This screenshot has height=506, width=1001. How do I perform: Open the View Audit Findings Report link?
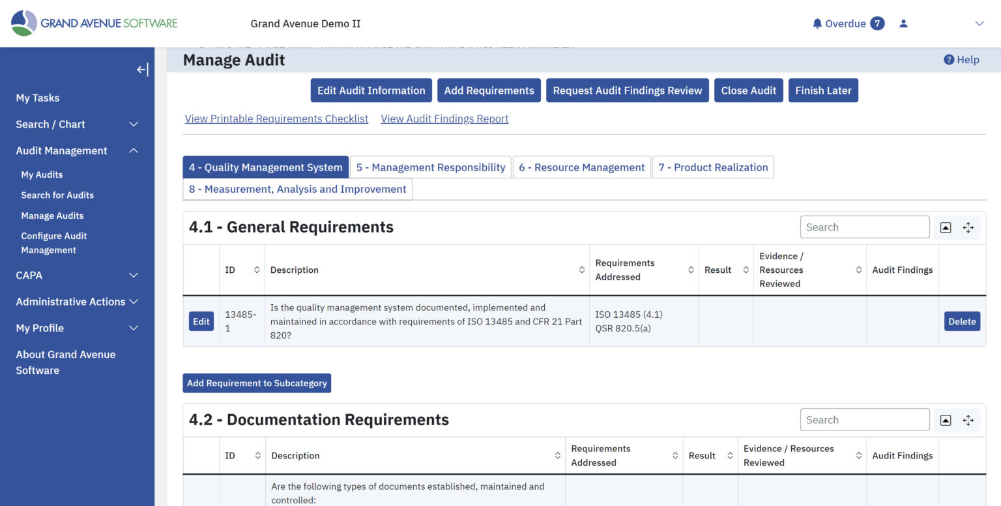444,119
